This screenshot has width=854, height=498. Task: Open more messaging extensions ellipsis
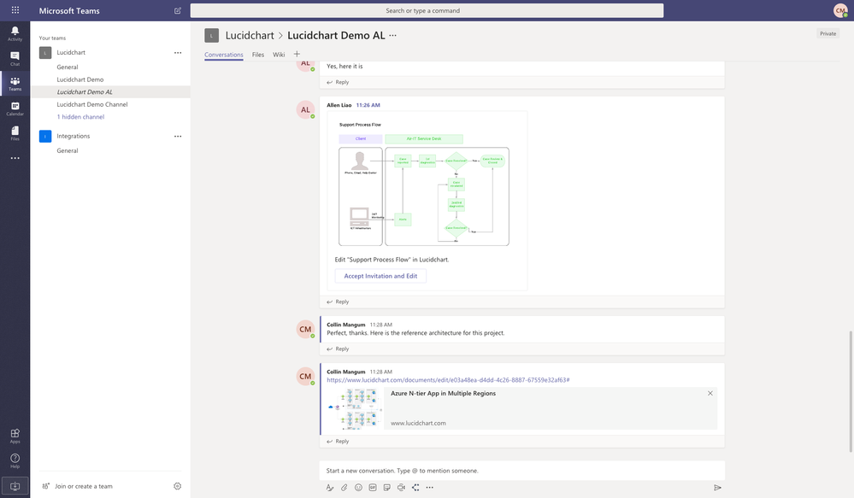(x=430, y=487)
